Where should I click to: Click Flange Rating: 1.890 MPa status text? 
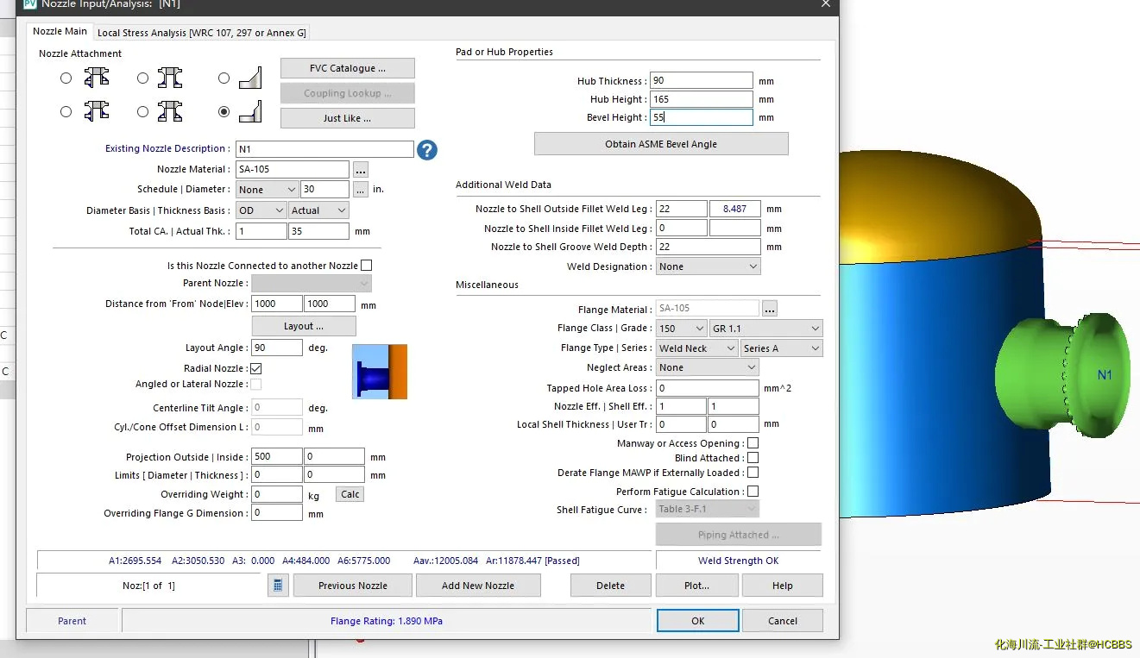(x=386, y=621)
